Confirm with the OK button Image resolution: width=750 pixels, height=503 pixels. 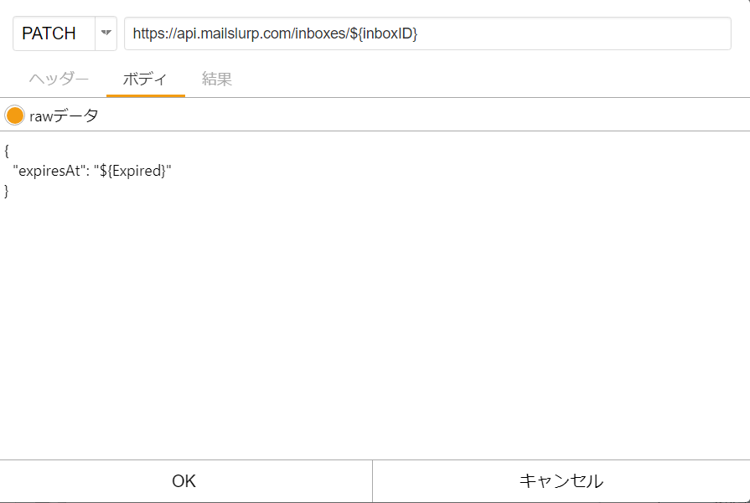pyautogui.click(x=185, y=481)
